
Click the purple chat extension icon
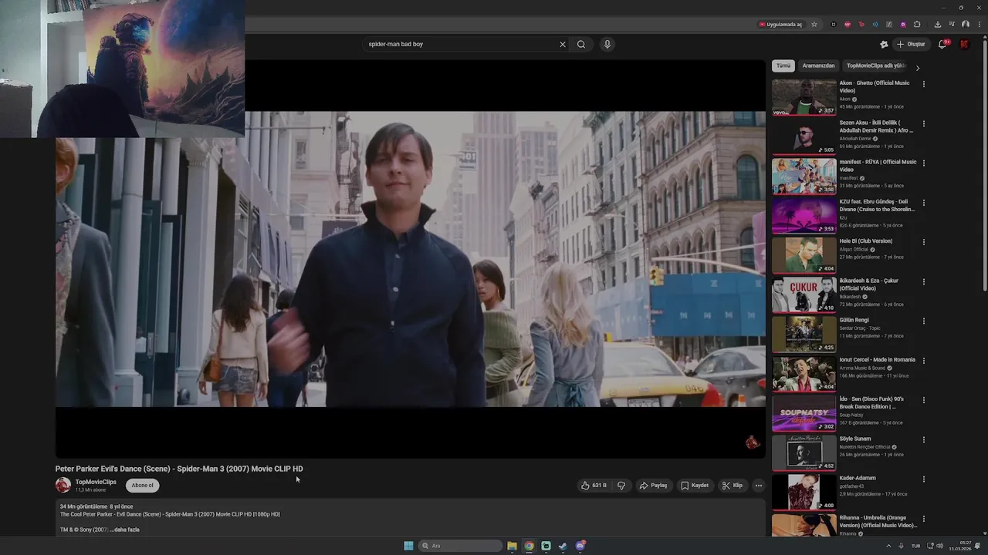click(x=903, y=24)
